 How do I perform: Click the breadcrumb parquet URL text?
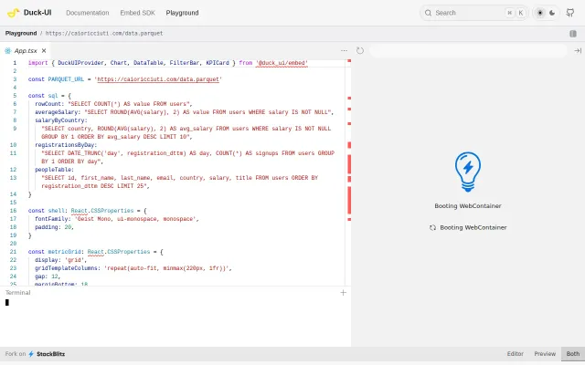pyautogui.click(x=104, y=33)
